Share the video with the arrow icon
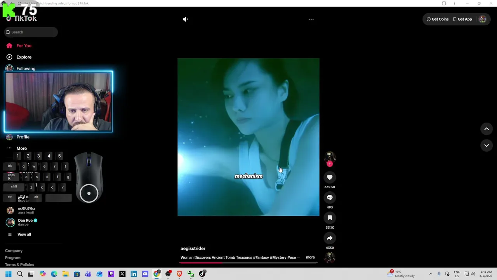The image size is (497, 280). [x=330, y=238]
